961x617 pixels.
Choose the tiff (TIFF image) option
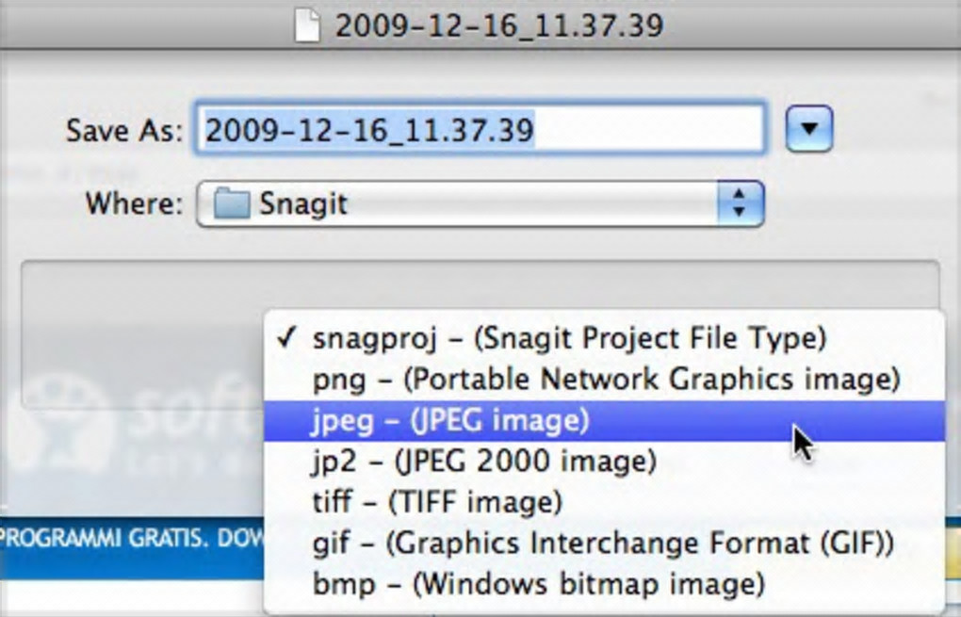(437, 502)
